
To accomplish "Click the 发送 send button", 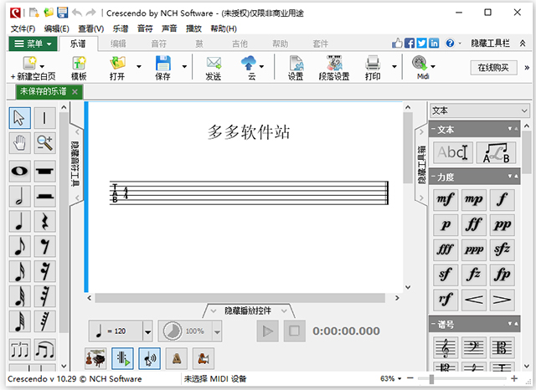I will click(x=214, y=69).
